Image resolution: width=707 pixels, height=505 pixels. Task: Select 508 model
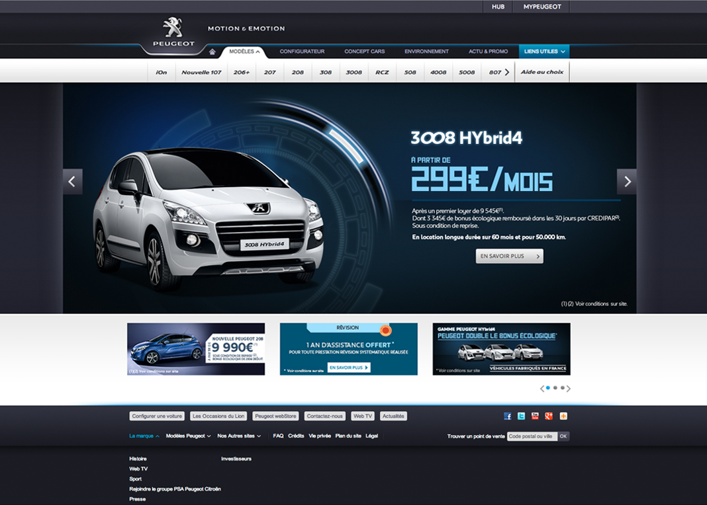410,72
